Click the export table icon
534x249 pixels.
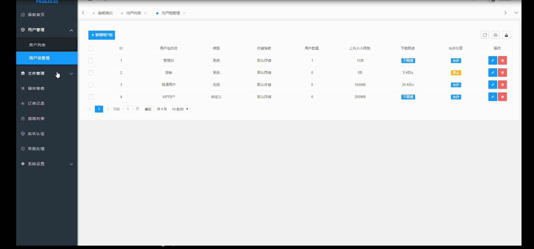pos(506,35)
